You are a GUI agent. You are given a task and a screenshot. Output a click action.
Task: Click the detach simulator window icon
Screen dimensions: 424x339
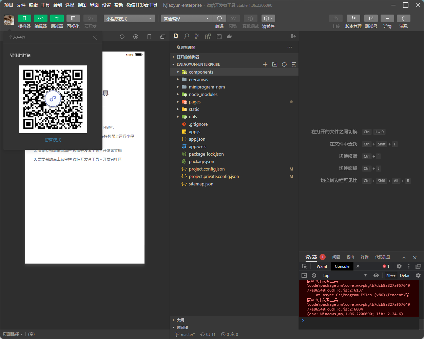click(x=163, y=37)
